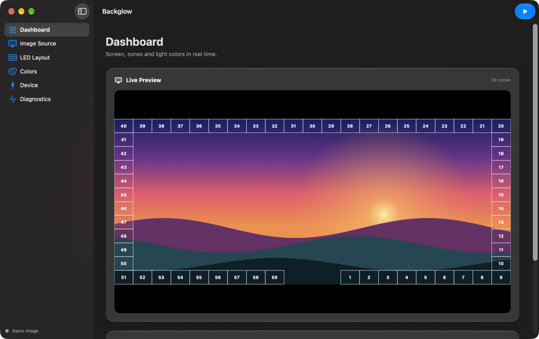Click LED zone 47 on left edge

tap(124, 222)
